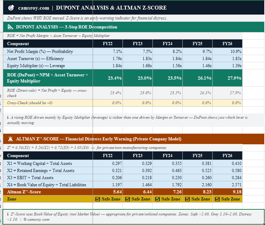
Task: Click the Altman Z-Score alarm icon
Action: (10, 139)
